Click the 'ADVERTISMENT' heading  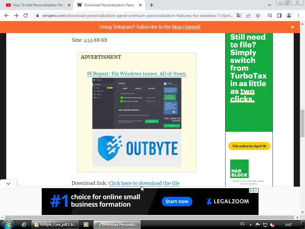[101, 57]
